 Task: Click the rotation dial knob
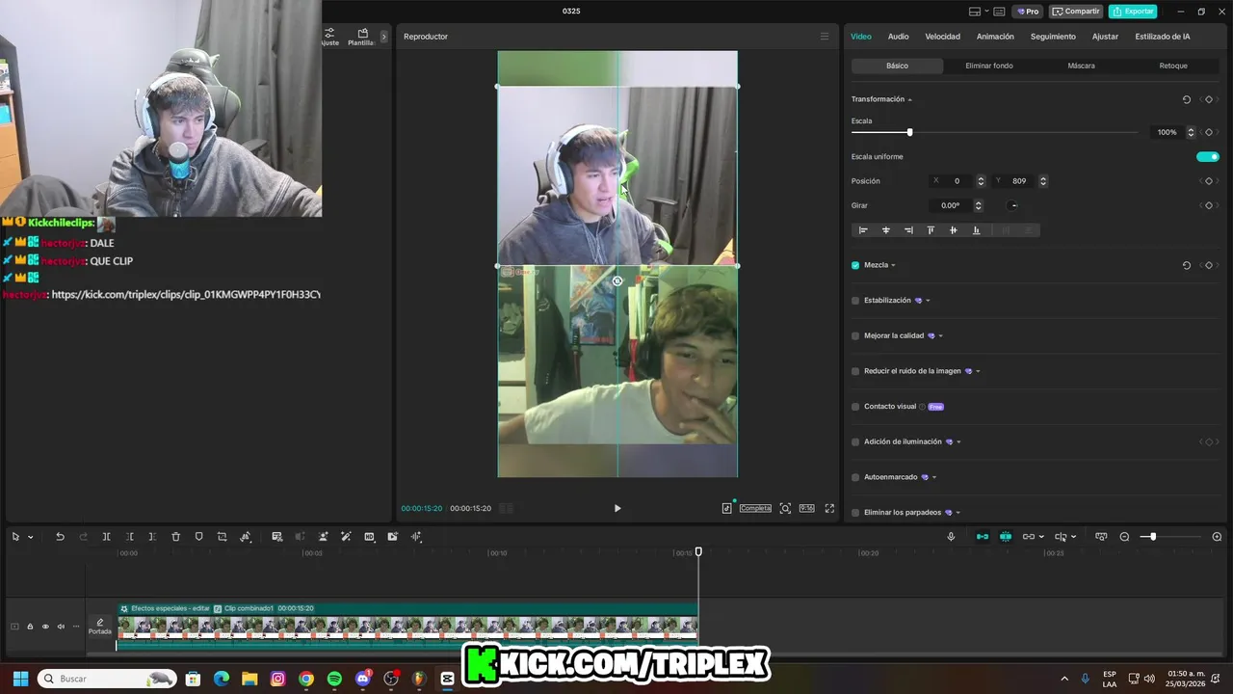tap(1013, 205)
